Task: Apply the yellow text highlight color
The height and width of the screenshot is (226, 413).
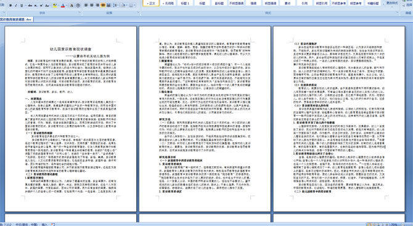Action: coord(55,6)
